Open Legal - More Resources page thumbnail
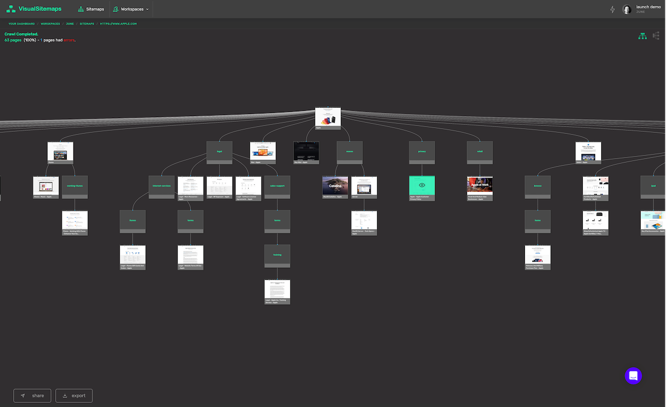668x407 pixels. click(x=190, y=189)
